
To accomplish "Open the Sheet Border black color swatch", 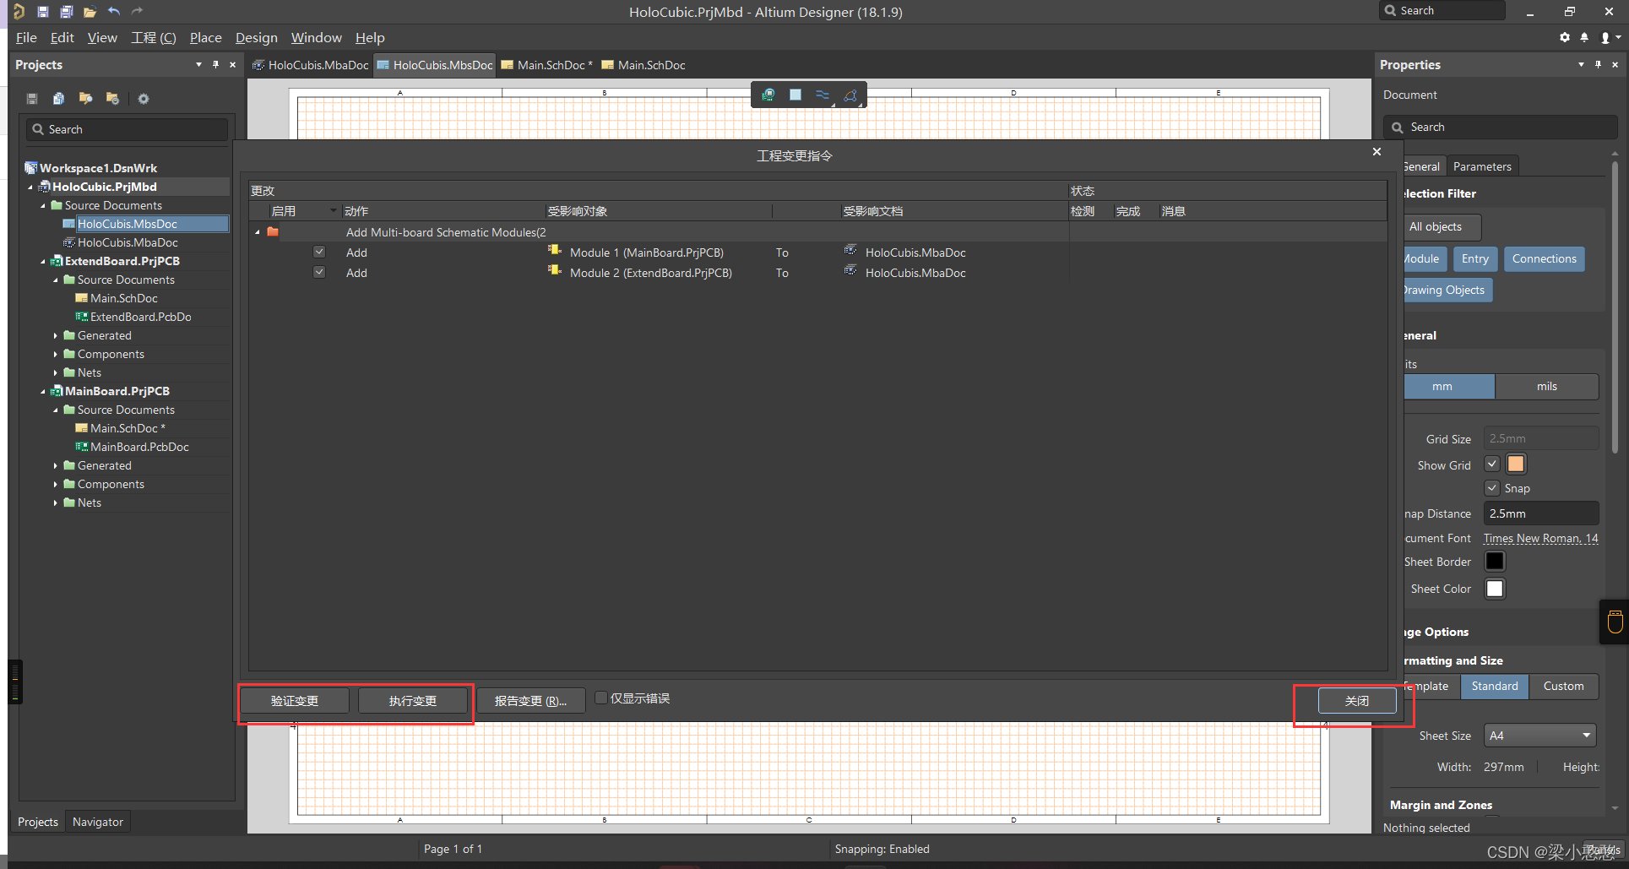I will point(1494,562).
